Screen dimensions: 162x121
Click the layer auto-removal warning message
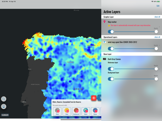coord(131,25)
